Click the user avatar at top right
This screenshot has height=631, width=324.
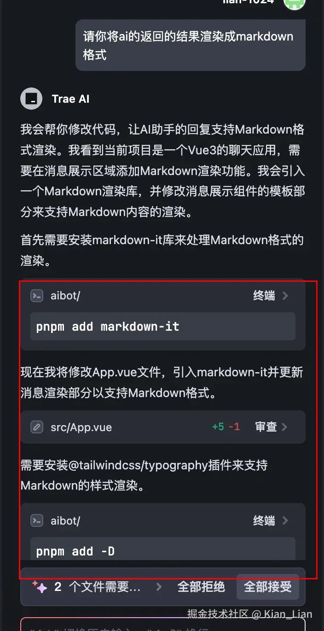[x=295, y=4]
